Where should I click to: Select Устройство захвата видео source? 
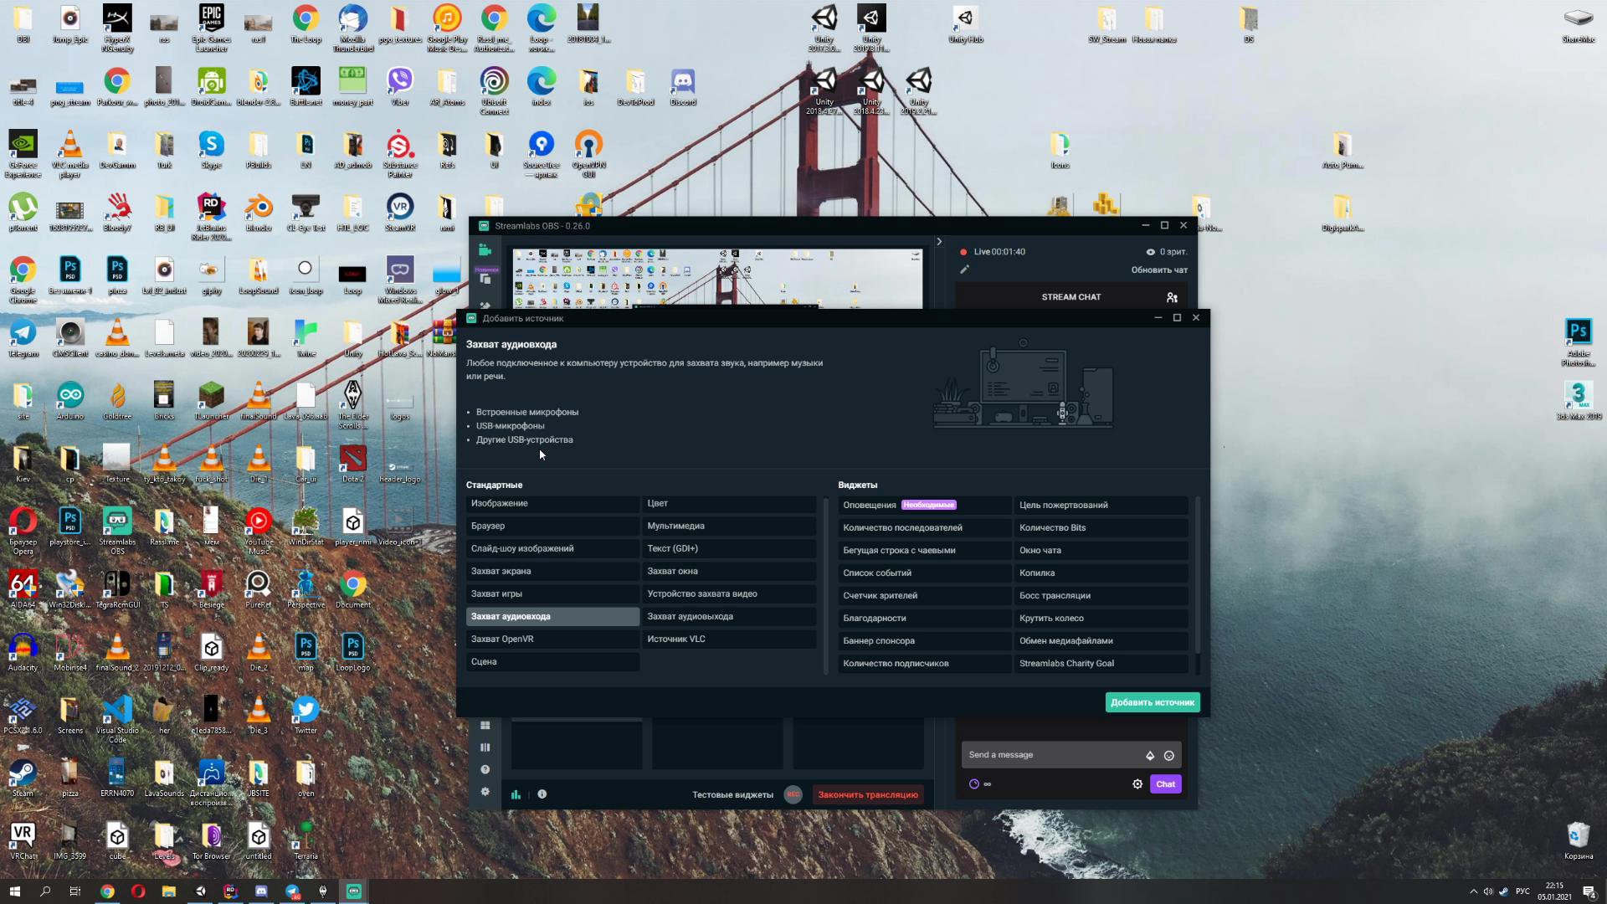pos(729,594)
